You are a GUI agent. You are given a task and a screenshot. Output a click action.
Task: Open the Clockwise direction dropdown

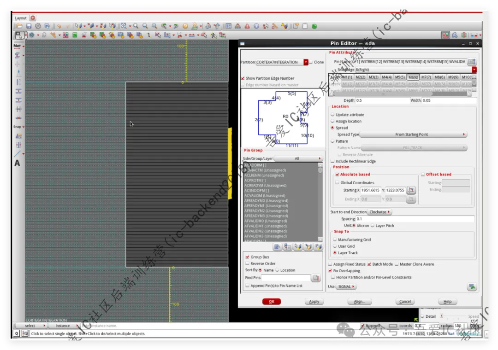379,212
